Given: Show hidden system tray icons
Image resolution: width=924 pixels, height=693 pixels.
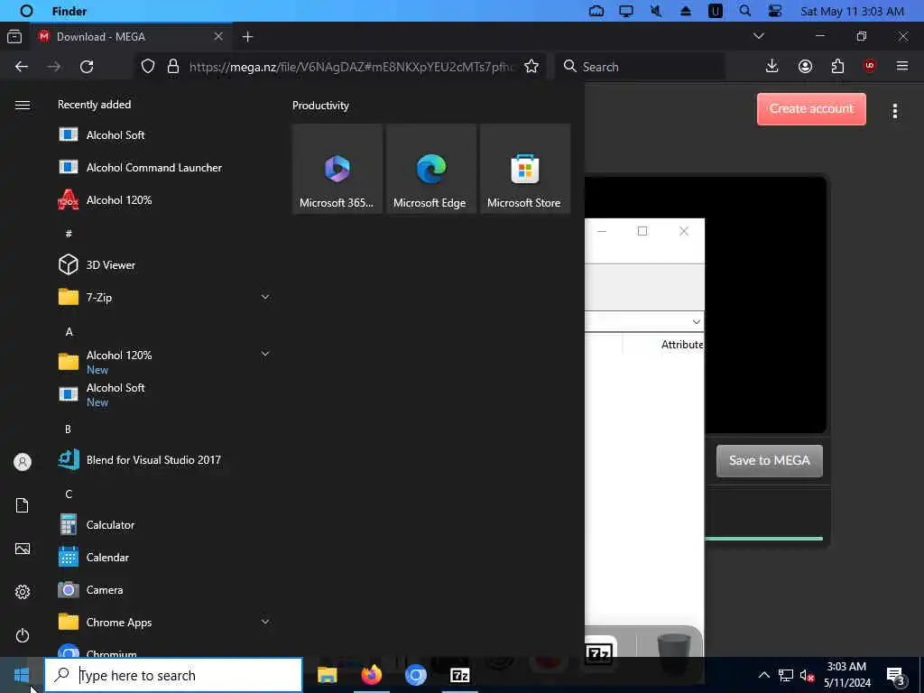Looking at the screenshot, I should (x=763, y=675).
